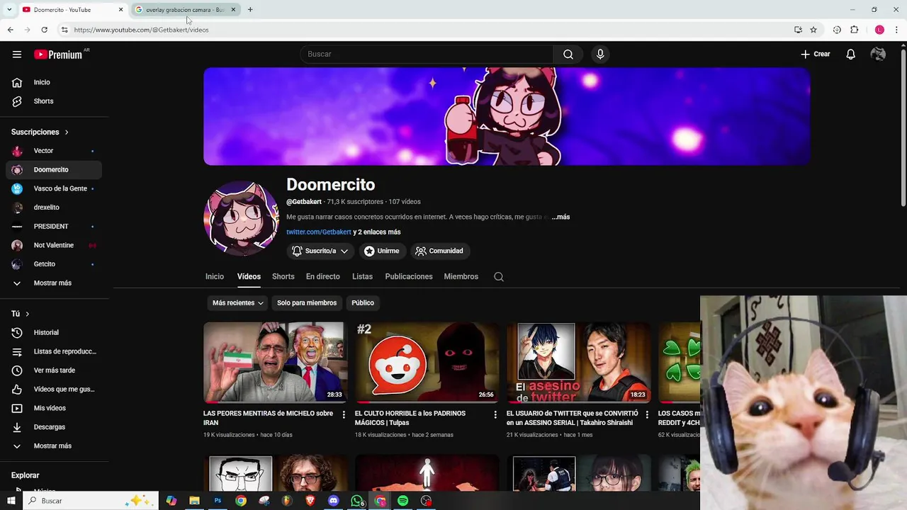Open Discord from the taskbar

tap(334, 501)
